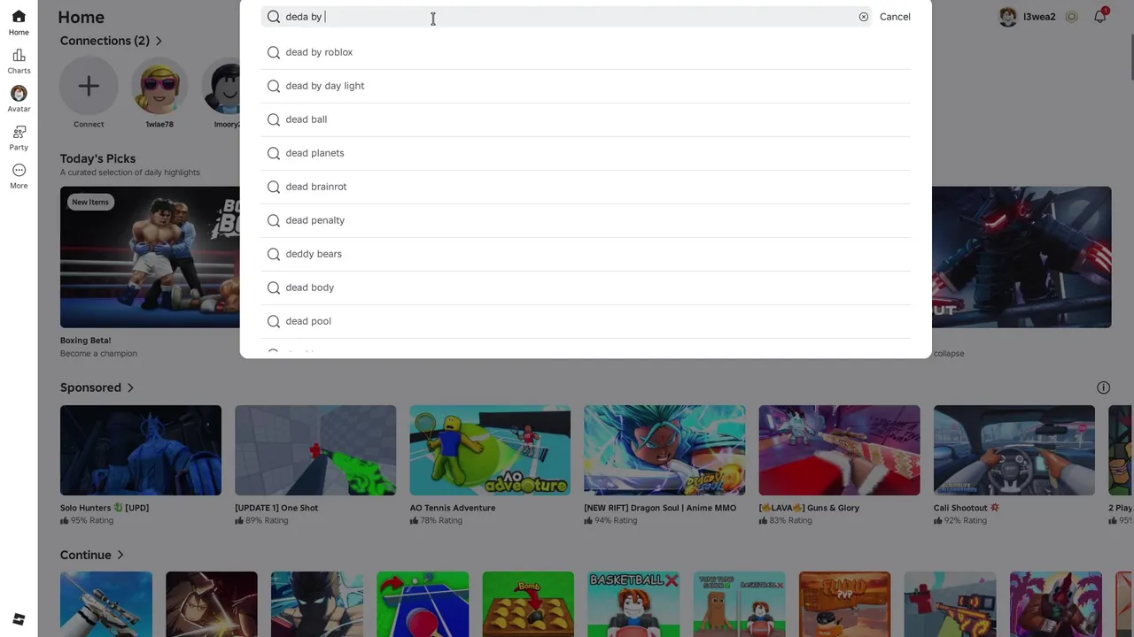Click the New Items badge on Boxing card

(90, 202)
